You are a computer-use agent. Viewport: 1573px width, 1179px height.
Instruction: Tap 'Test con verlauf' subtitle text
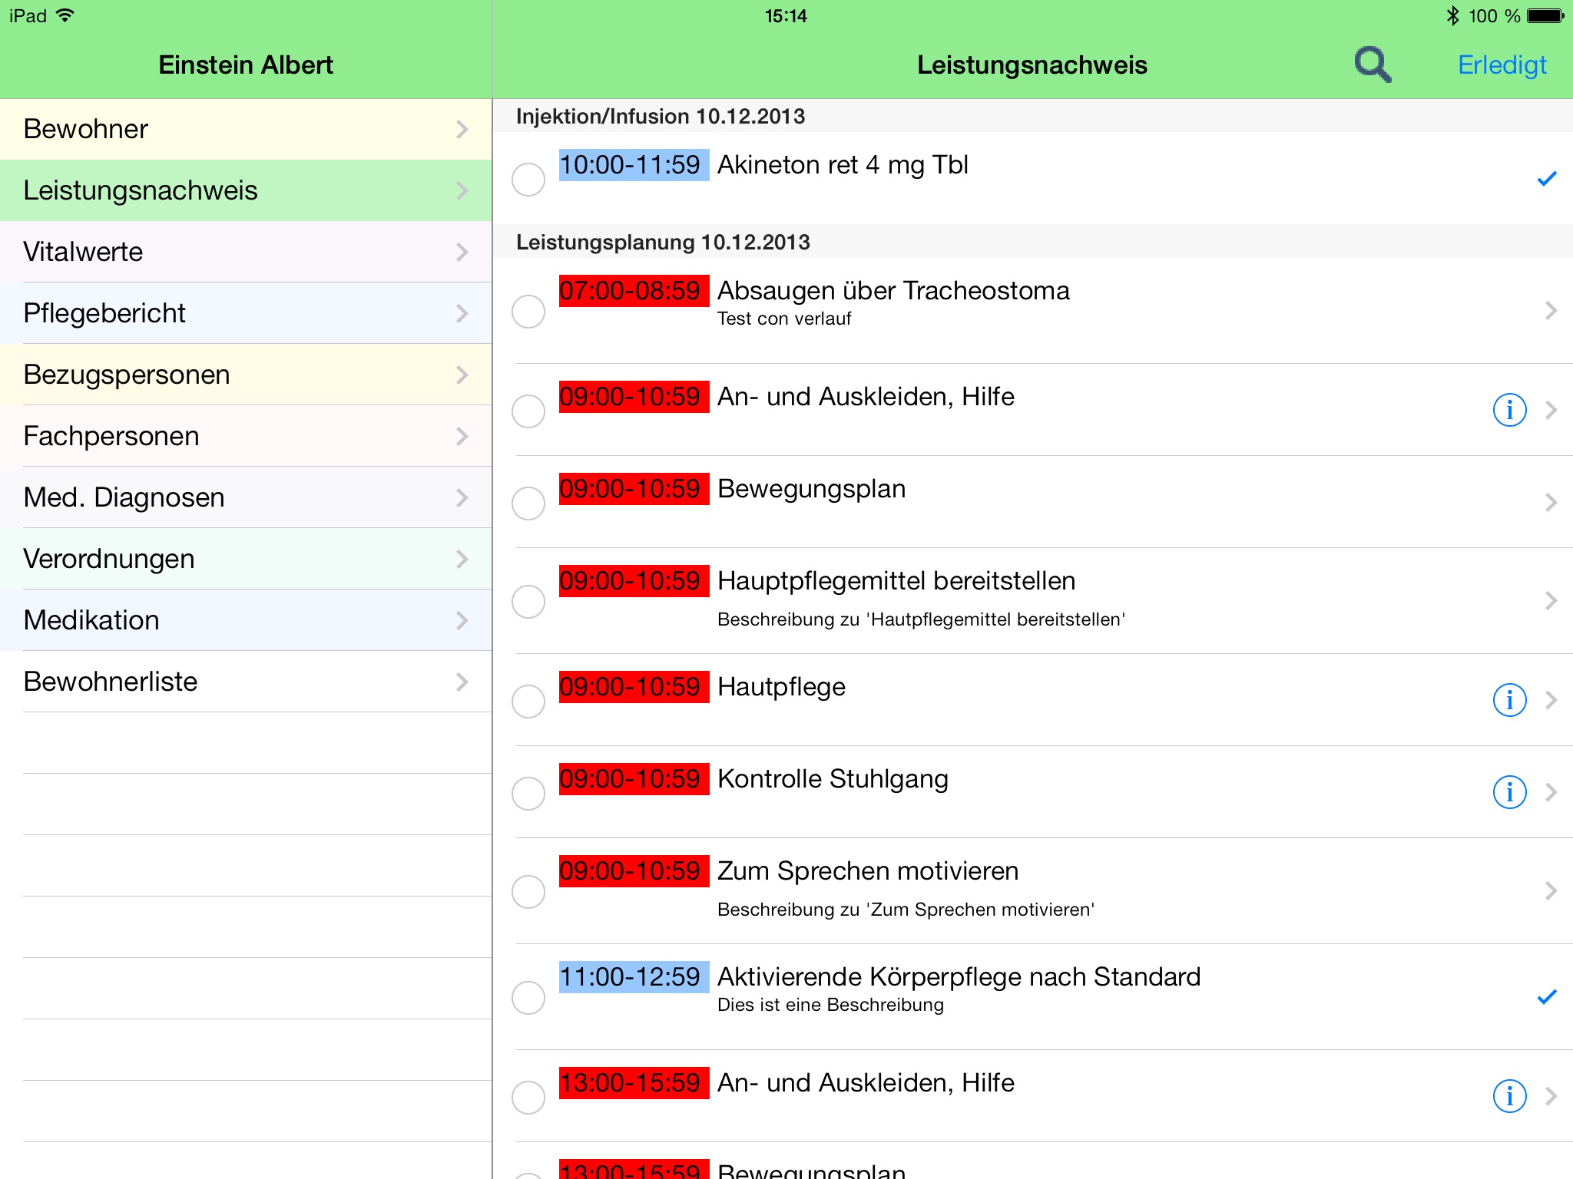pos(784,319)
